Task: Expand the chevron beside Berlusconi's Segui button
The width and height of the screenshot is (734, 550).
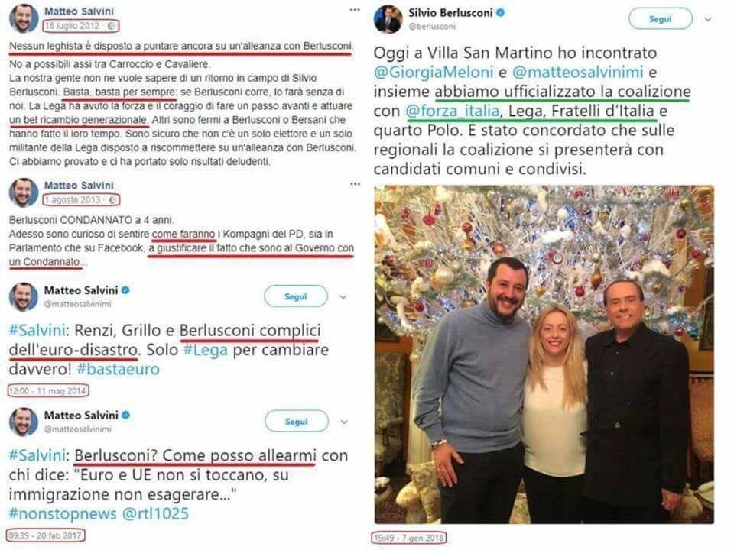Action: (708, 19)
